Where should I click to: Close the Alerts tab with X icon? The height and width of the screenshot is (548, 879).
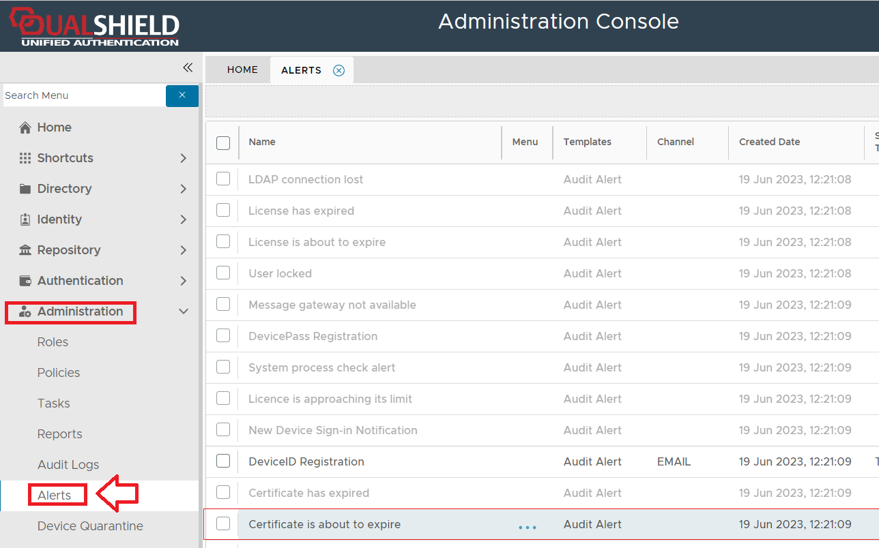[x=338, y=70]
